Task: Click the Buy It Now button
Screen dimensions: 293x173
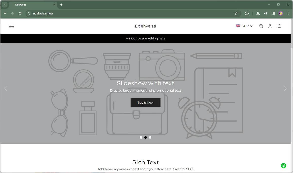Action: tap(145, 102)
